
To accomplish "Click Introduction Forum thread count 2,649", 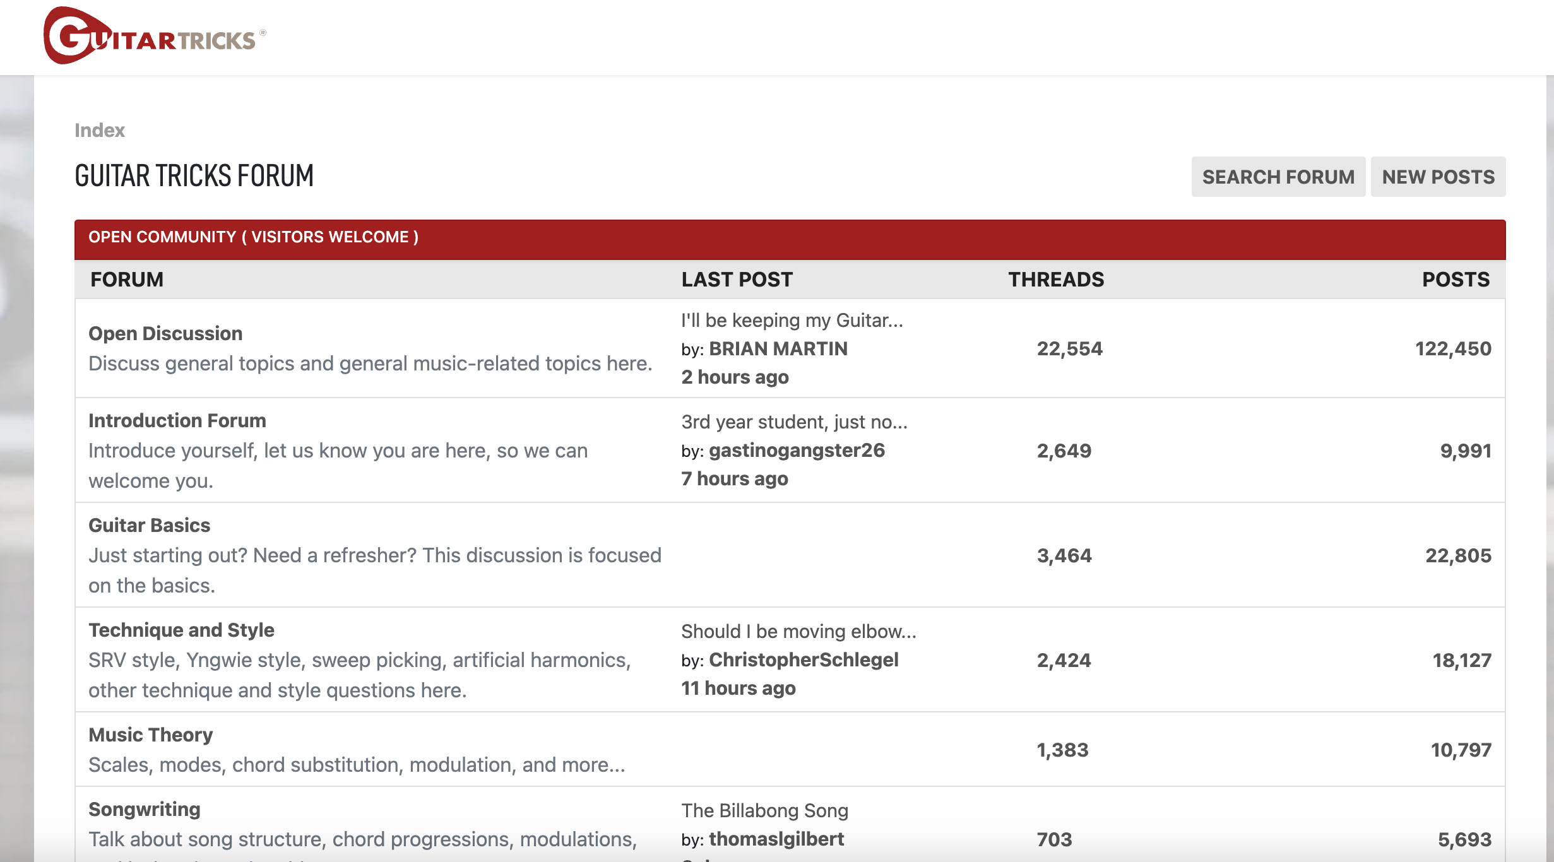I will [1064, 451].
